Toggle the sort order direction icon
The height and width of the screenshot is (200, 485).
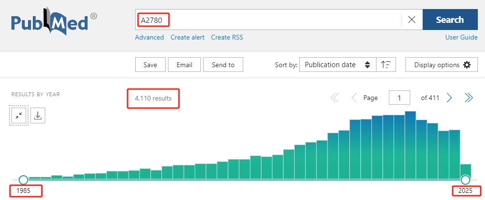click(x=386, y=65)
